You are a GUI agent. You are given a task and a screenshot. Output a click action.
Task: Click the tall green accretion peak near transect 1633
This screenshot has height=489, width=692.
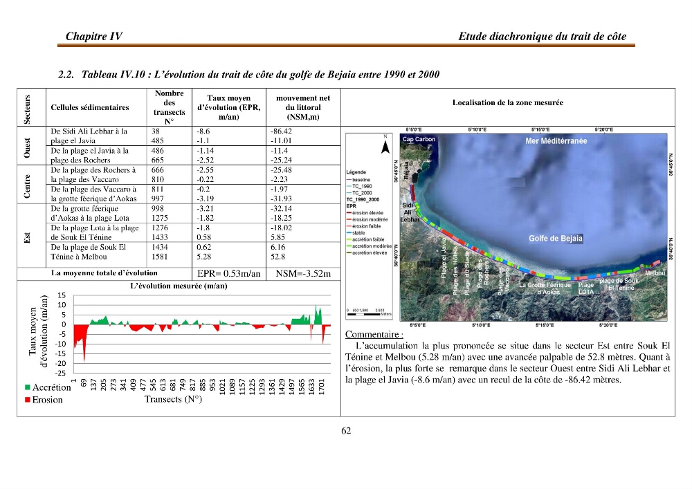(x=318, y=315)
